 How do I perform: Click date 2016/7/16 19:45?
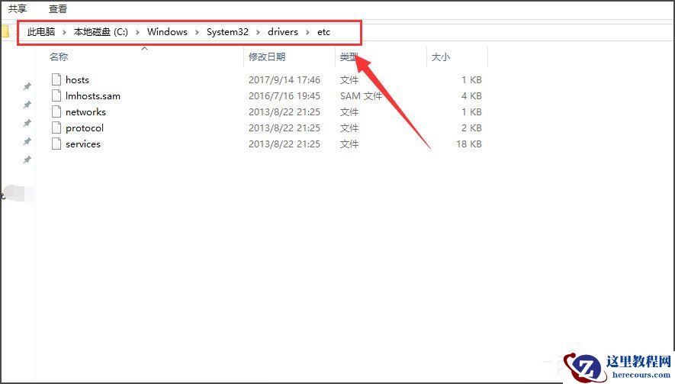284,95
